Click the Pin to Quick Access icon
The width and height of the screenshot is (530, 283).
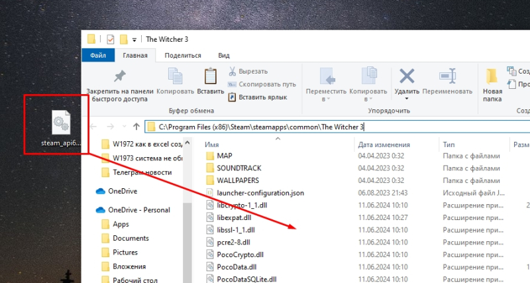click(x=120, y=76)
